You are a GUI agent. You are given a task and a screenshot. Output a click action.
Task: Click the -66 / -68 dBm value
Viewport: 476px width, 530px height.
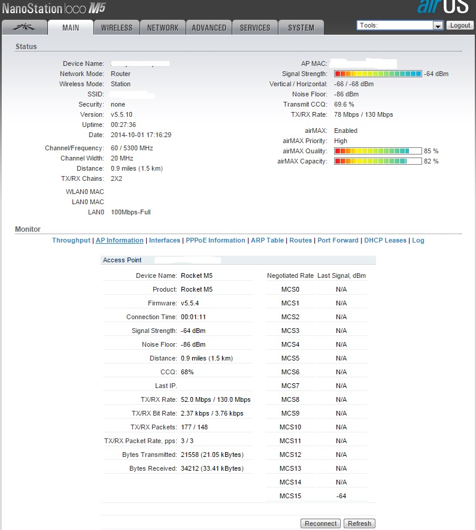(x=354, y=84)
